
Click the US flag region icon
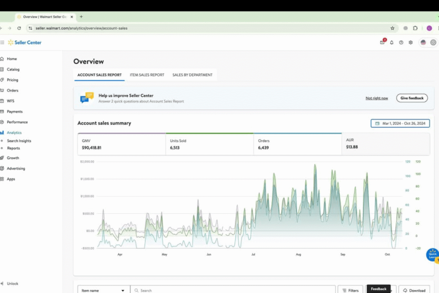click(x=423, y=42)
